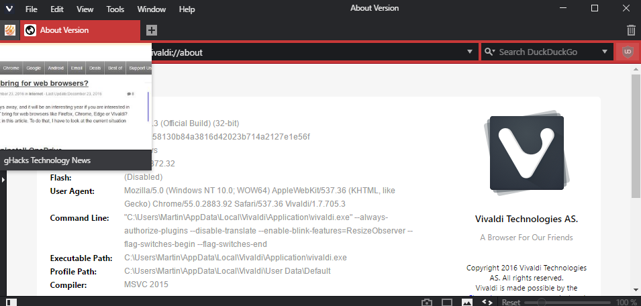Expand the address bar history dropdown
The image size is (641, 306).
(470, 52)
